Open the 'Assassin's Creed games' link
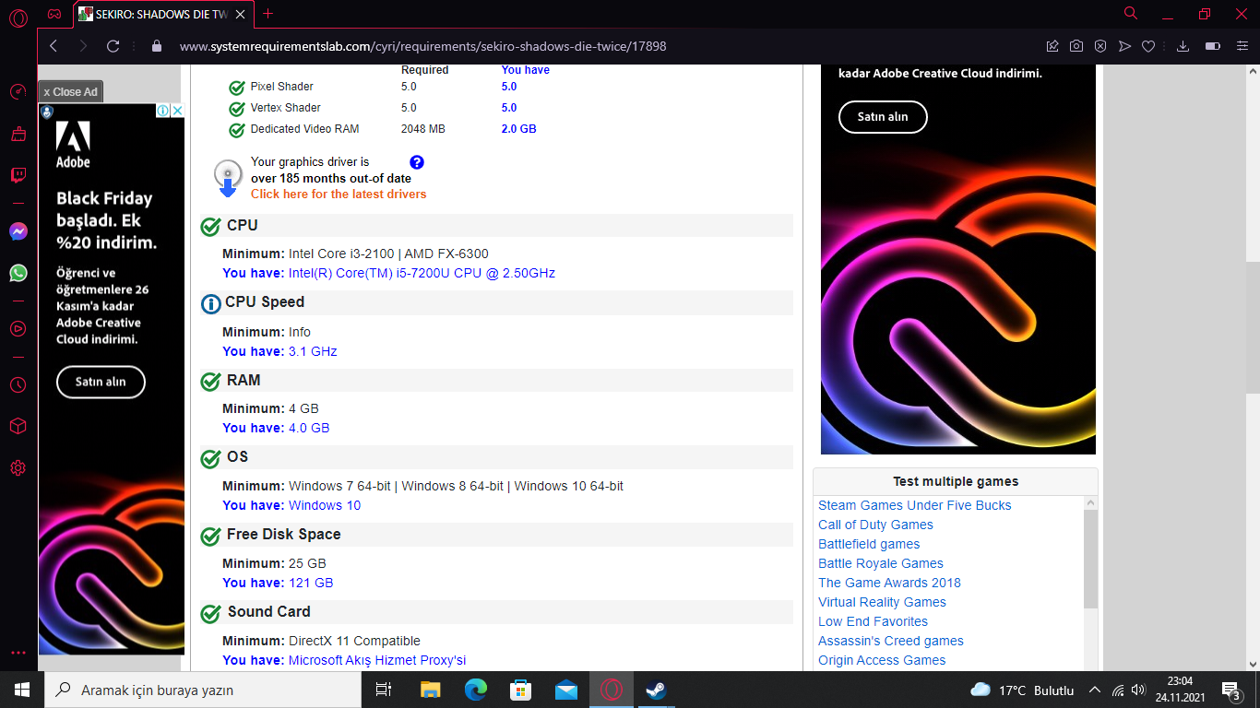 tap(890, 641)
